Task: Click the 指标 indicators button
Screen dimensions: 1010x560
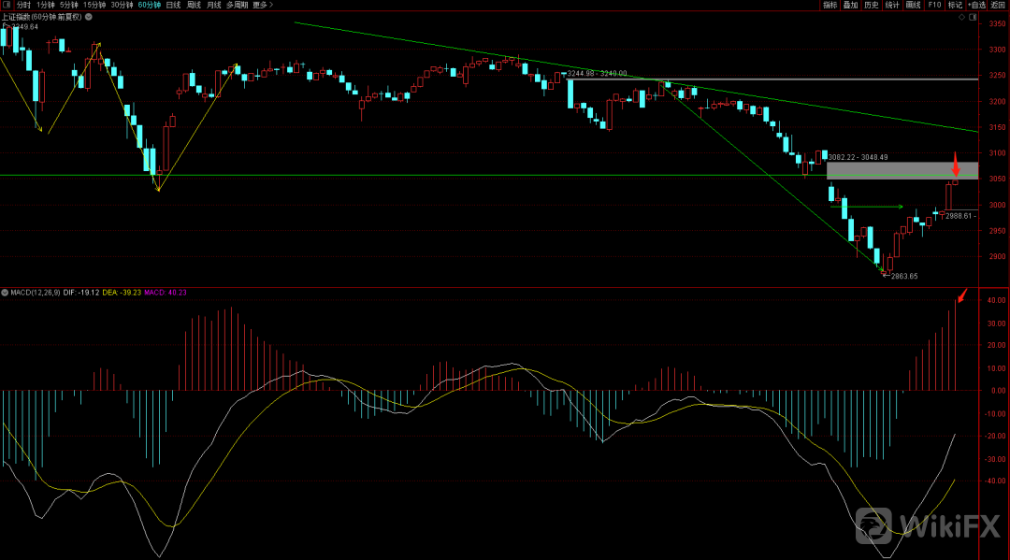Action: tap(830, 5)
